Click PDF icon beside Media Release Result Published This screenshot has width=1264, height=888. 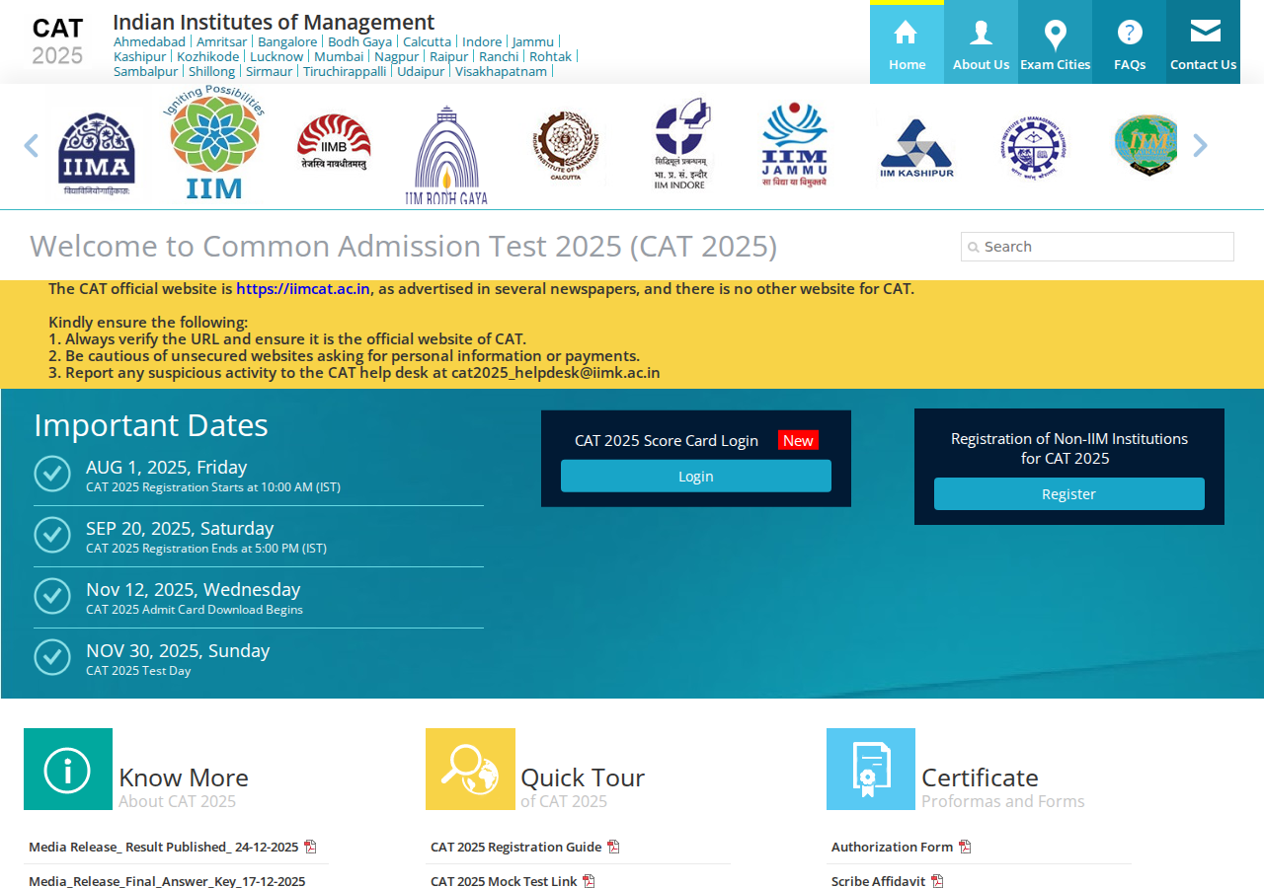310,847
